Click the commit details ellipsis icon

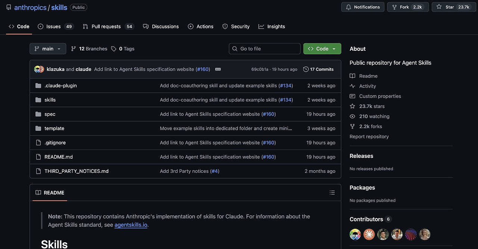coord(218,69)
